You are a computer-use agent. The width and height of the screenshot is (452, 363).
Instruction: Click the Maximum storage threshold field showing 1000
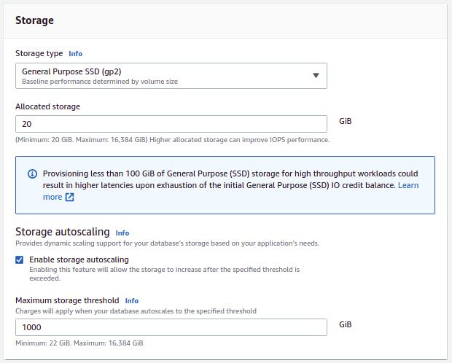tap(171, 327)
